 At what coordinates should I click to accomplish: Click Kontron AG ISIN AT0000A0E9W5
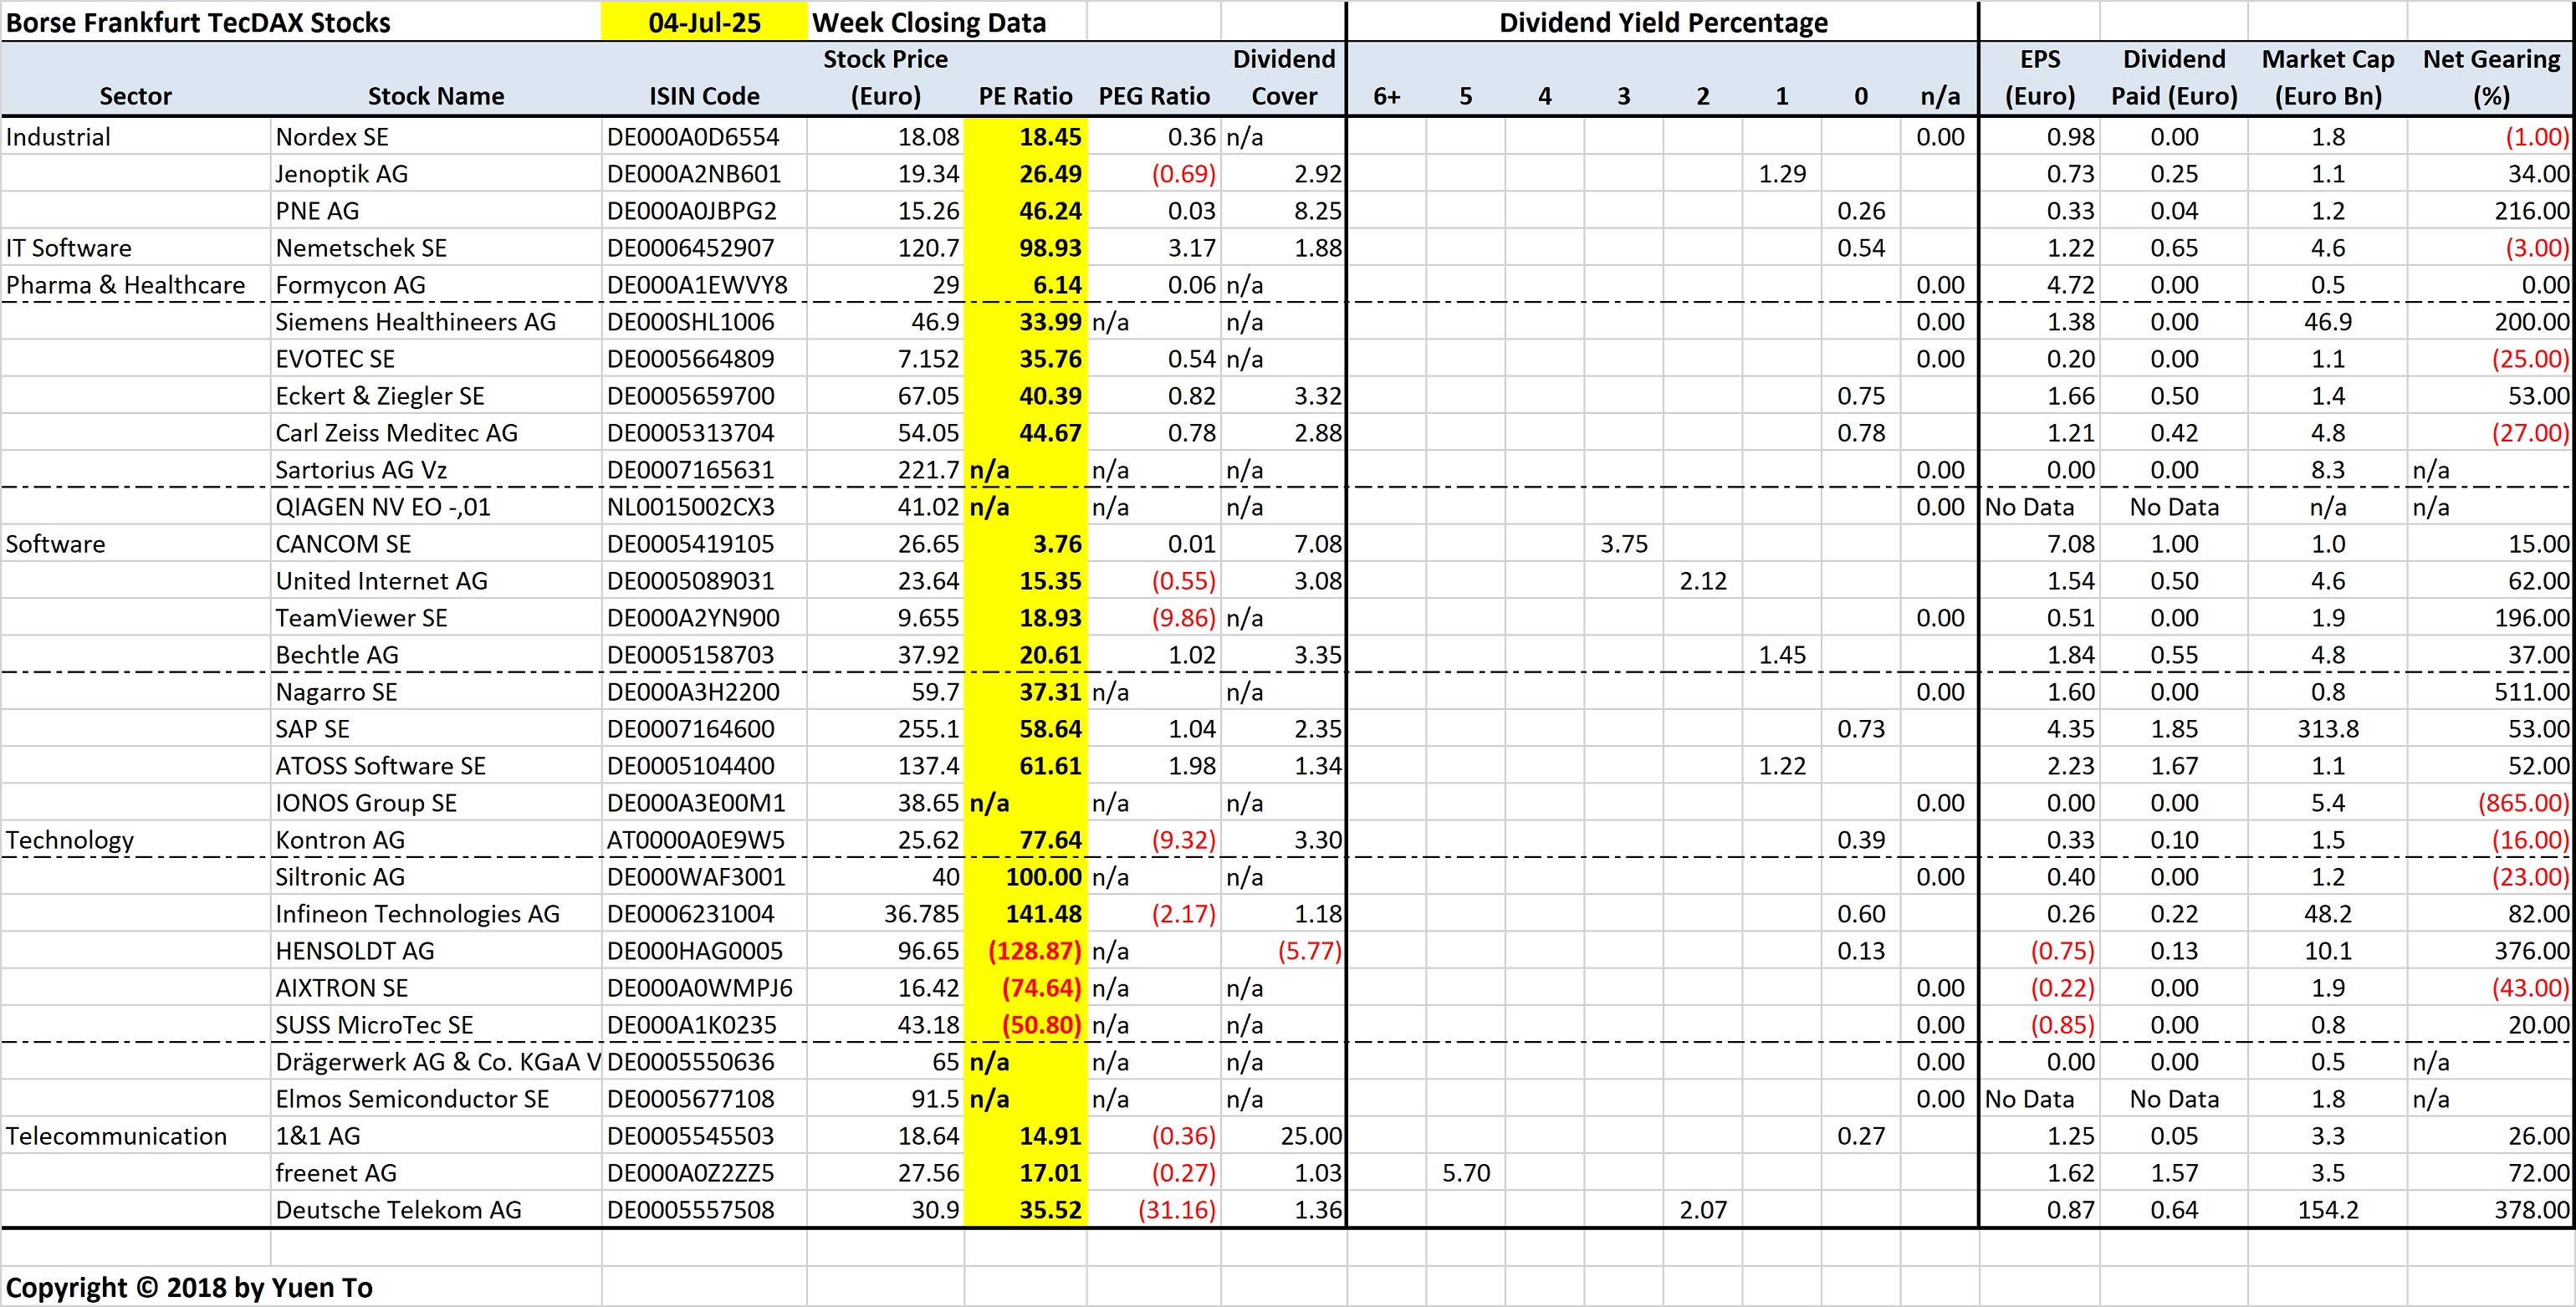tap(704, 840)
